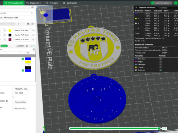Click Placa PEI texturizada plate field

tap(17, 18)
